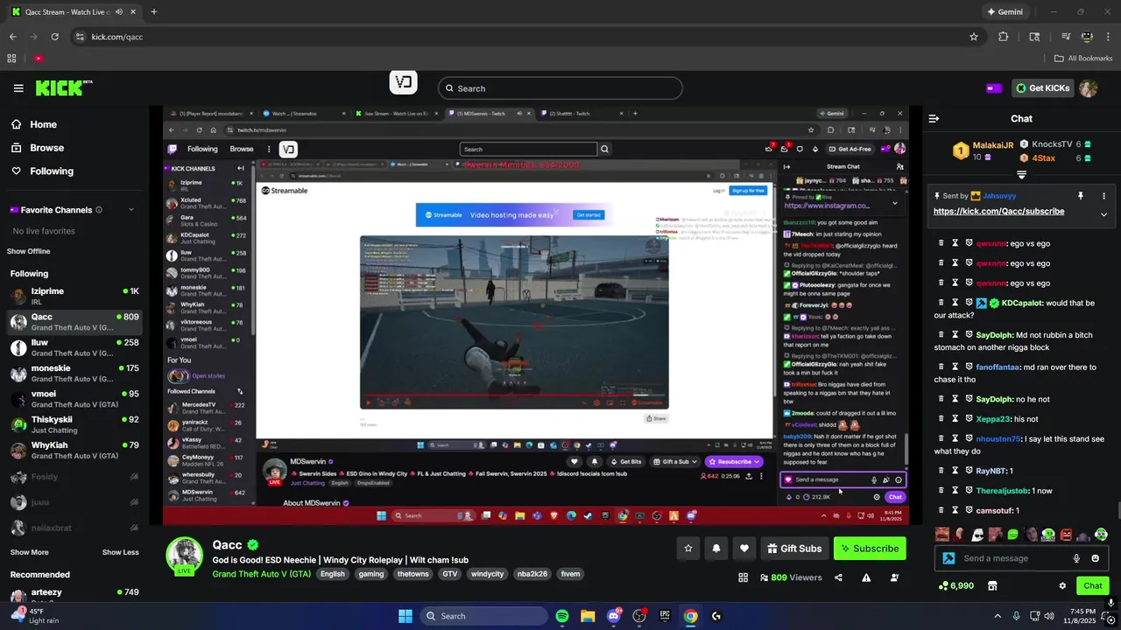
Task: Click the microphone icon in chat input
Action: [x=1076, y=558]
